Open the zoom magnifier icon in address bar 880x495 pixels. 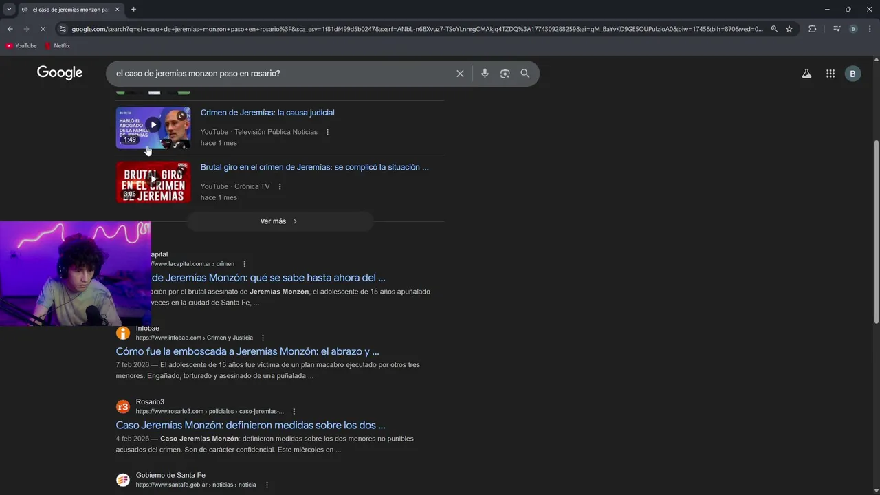click(774, 29)
